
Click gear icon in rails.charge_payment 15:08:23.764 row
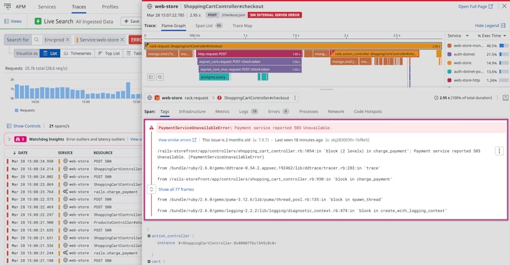point(66,192)
